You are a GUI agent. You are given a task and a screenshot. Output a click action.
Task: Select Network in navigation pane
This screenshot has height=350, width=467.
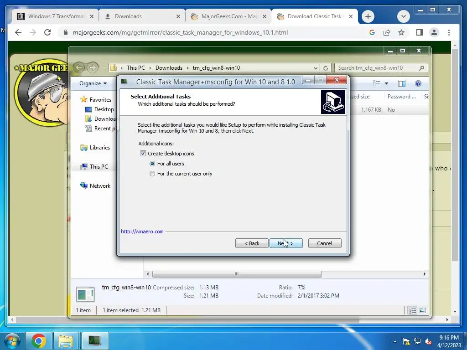tap(100, 186)
